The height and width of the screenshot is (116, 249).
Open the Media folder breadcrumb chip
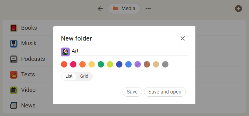[x=124, y=9]
